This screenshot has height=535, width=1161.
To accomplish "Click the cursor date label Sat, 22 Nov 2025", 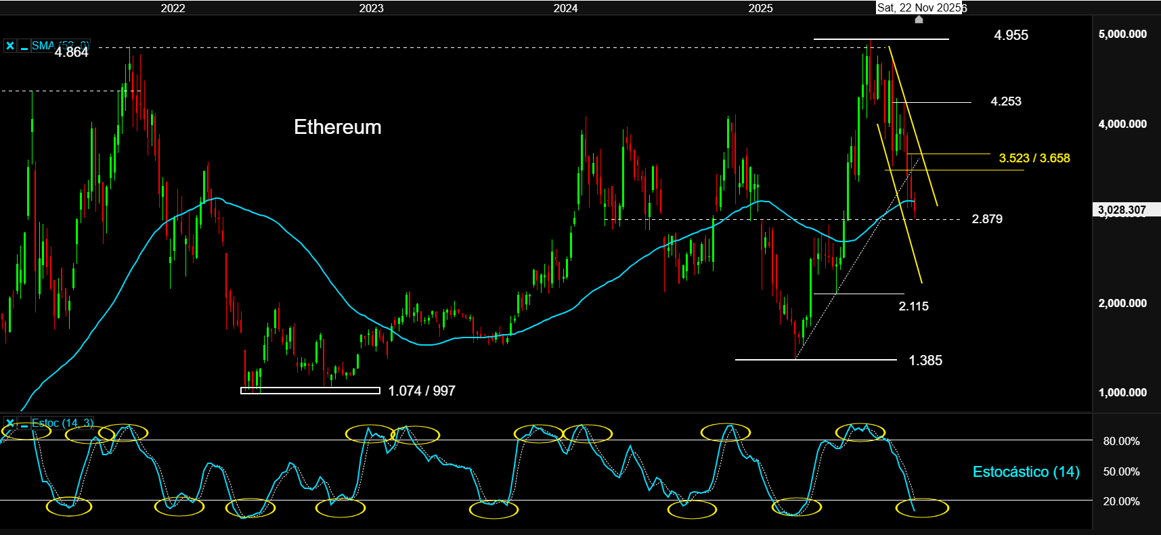I will (919, 7).
